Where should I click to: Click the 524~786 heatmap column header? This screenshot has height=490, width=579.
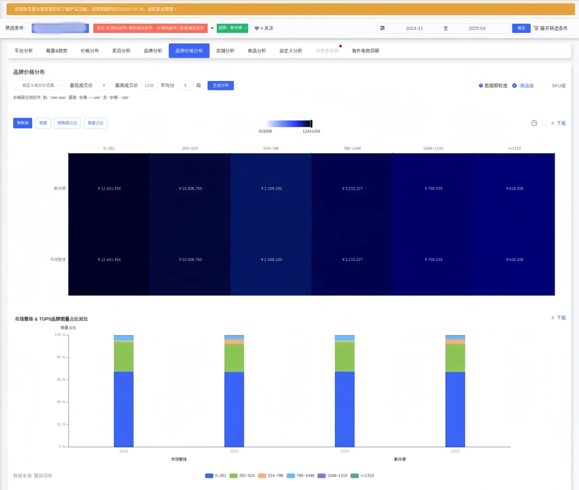(x=271, y=148)
